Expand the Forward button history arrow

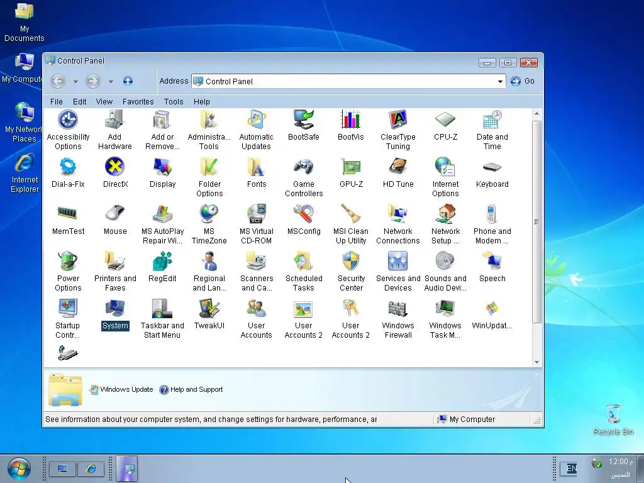(x=111, y=81)
